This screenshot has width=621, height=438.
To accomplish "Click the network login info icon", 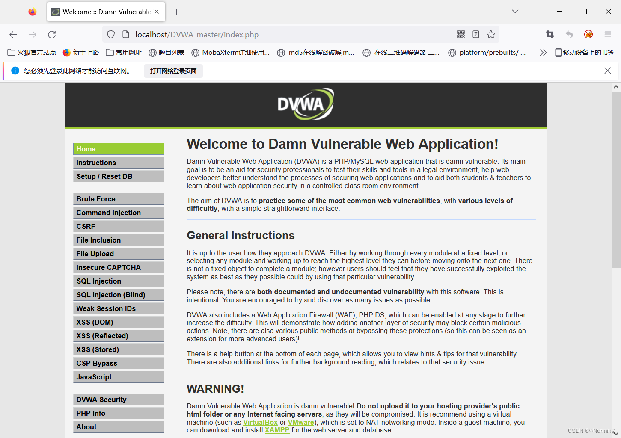I will [15, 71].
